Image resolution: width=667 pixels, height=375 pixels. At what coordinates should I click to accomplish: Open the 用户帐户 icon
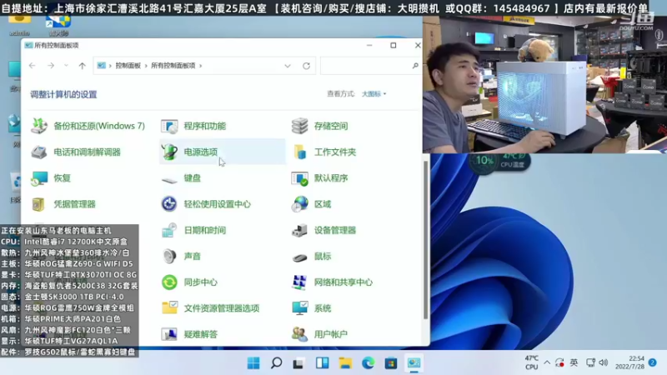click(299, 334)
